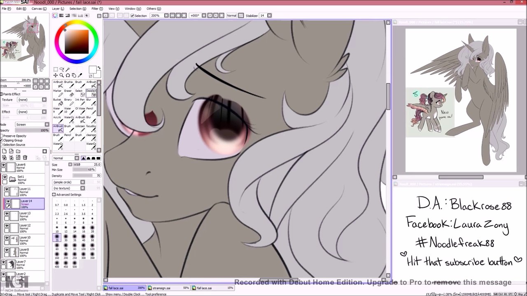
Task: Select the Move tool
Action: click(56, 75)
